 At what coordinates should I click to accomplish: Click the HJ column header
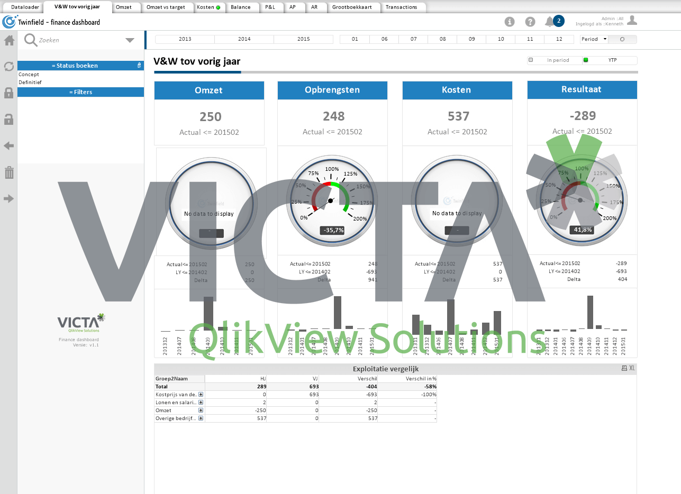235,379
